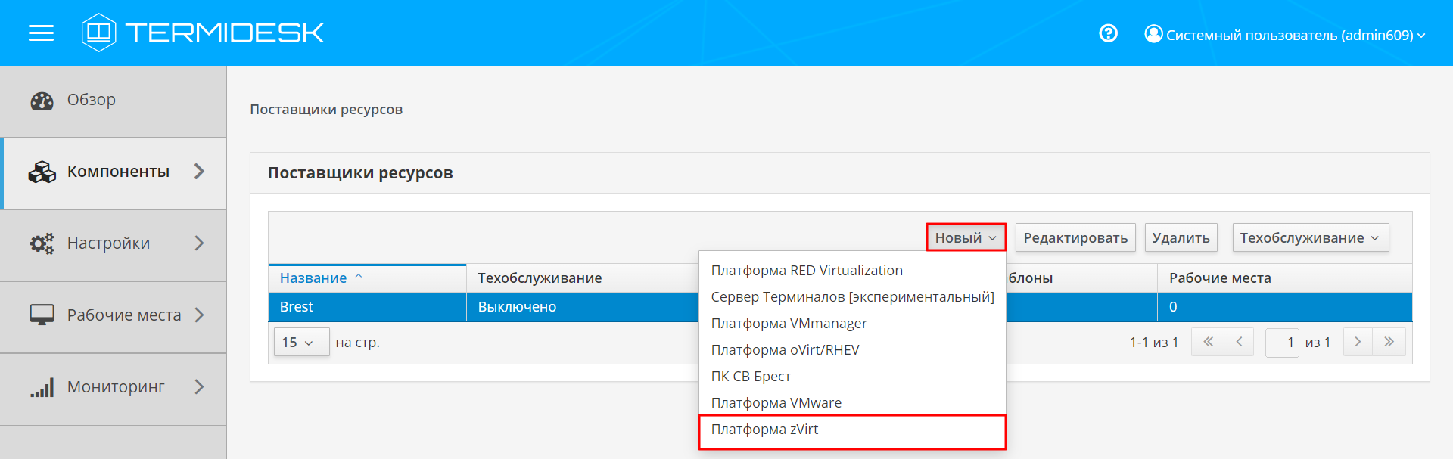Open the Новый dropdown button
1453x459 pixels.
click(x=966, y=237)
